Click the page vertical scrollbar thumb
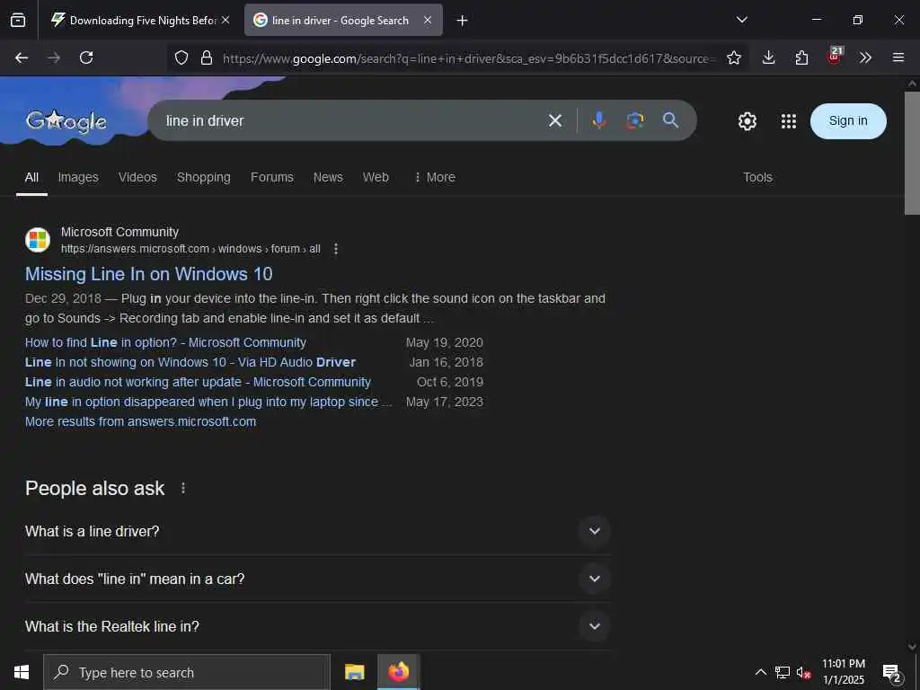Image resolution: width=920 pixels, height=690 pixels. point(912,153)
